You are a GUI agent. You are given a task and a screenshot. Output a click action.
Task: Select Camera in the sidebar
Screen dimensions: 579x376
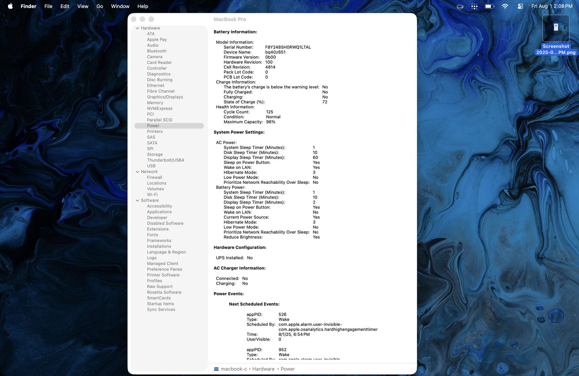pos(155,57)
